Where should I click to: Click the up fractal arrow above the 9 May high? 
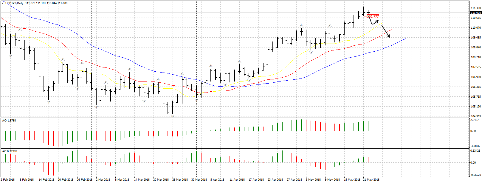click(x=330, y=25)
